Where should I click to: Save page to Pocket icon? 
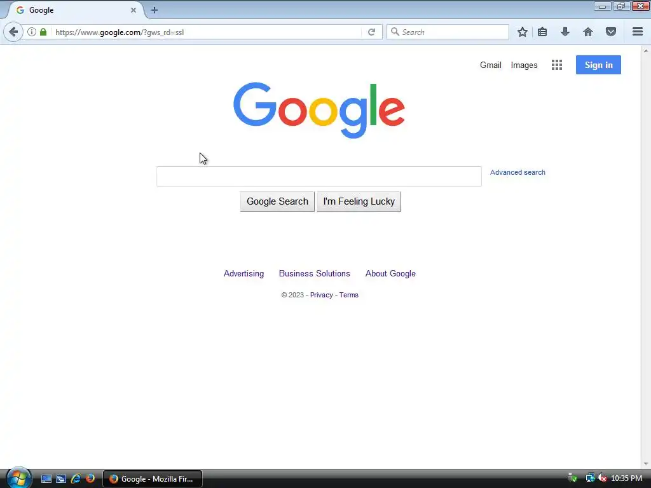pos(611,32)
